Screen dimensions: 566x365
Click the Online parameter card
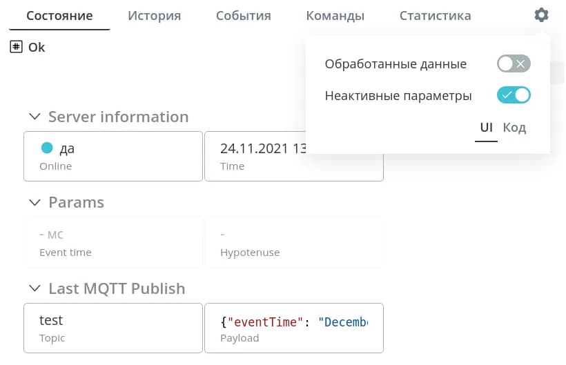113,156
